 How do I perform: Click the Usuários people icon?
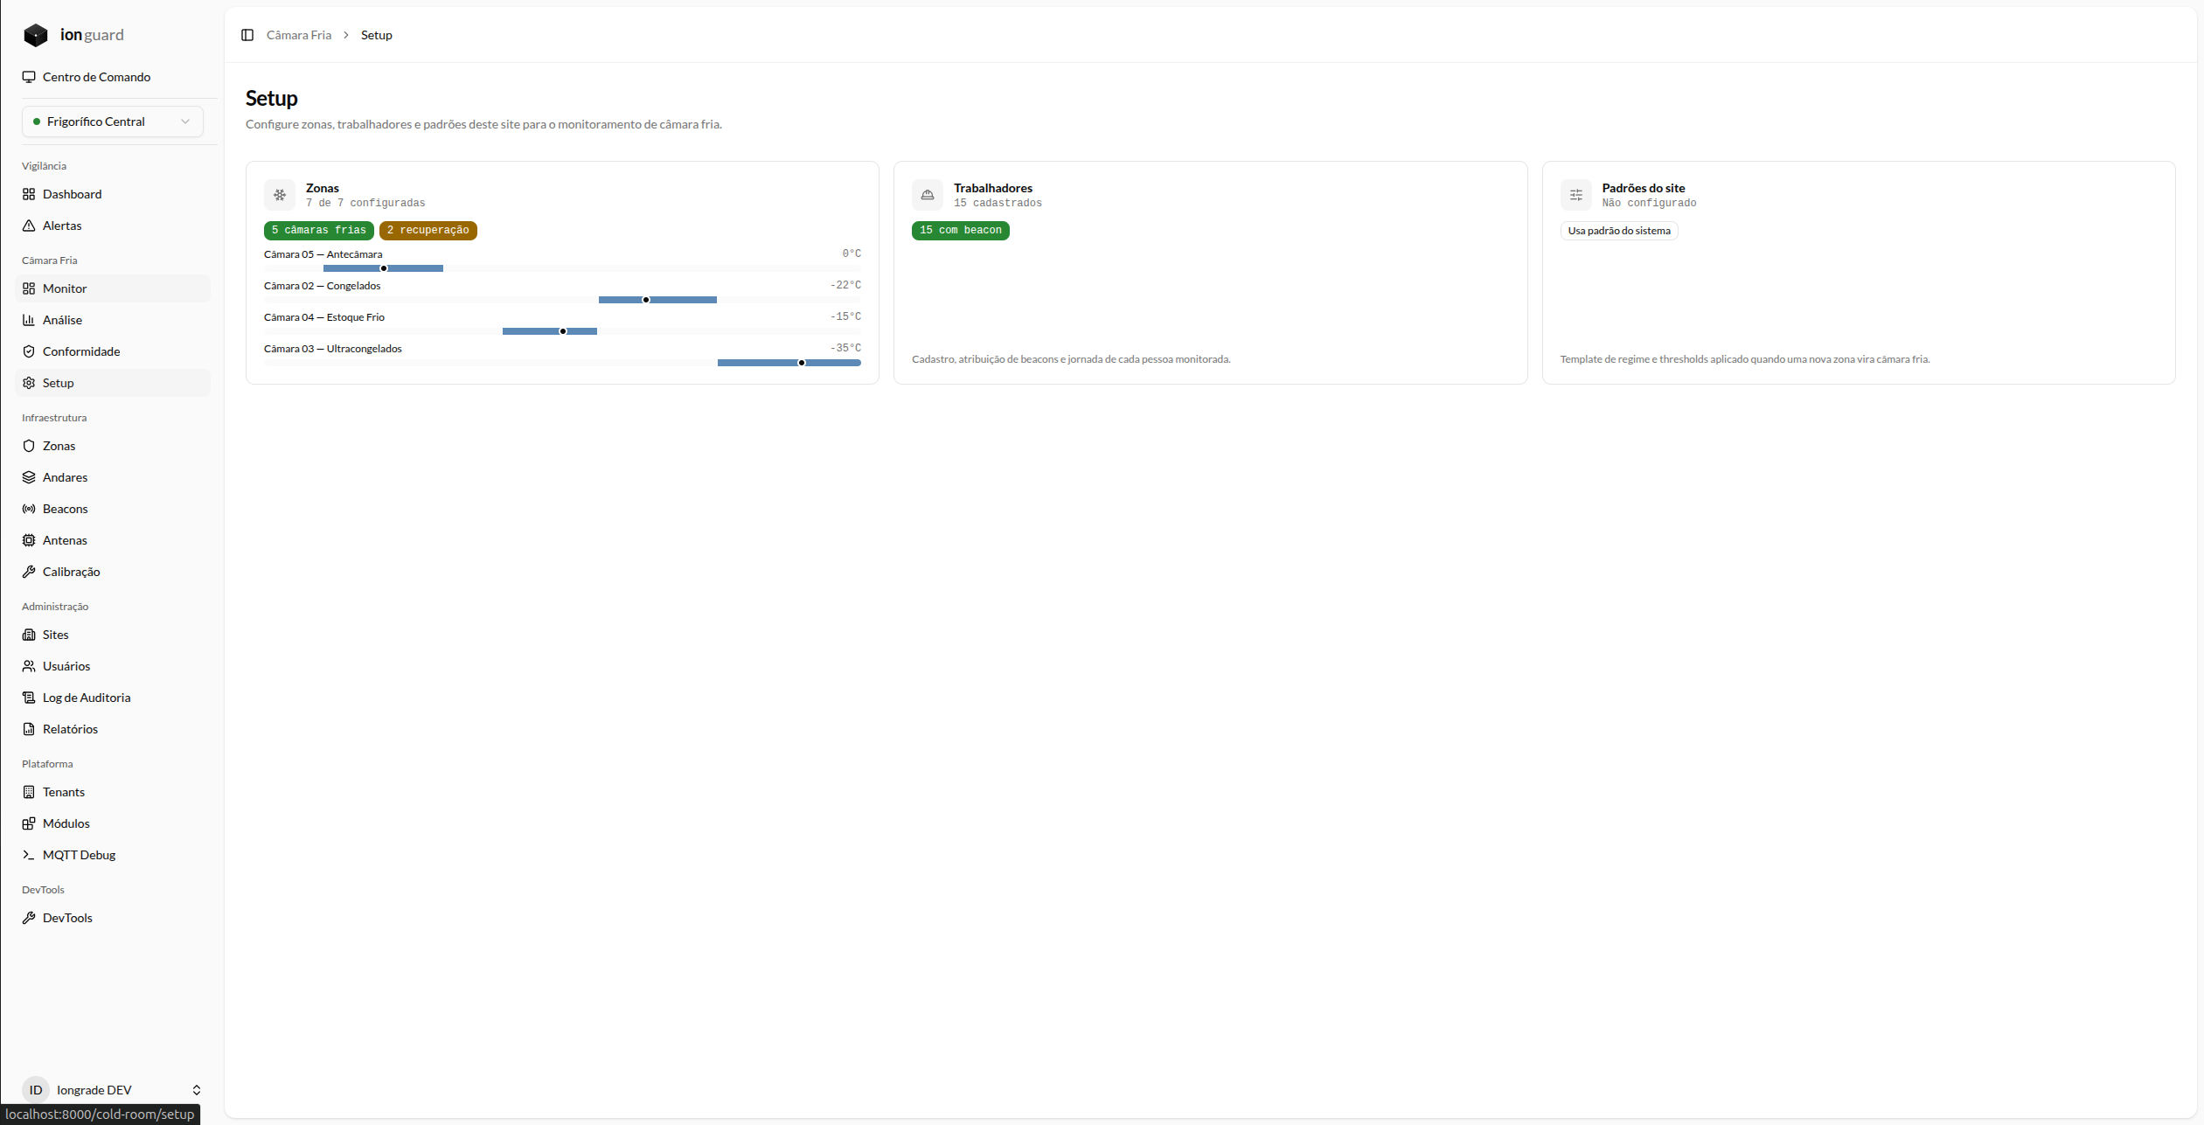coord(29,666)
